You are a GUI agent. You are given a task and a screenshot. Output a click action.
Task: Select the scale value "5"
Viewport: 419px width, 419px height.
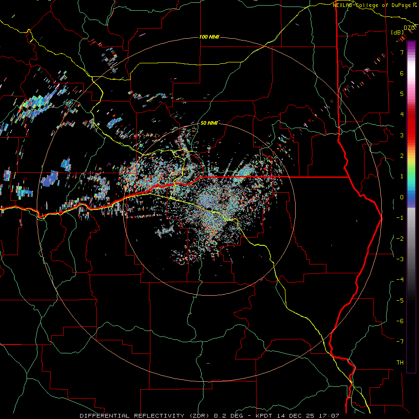[x=402, y=94]
